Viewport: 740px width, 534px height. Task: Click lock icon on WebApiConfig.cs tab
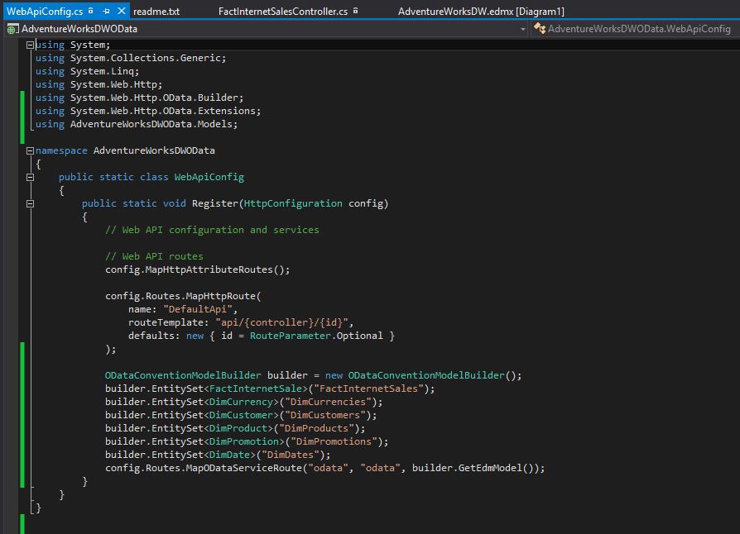click(90, 11)
